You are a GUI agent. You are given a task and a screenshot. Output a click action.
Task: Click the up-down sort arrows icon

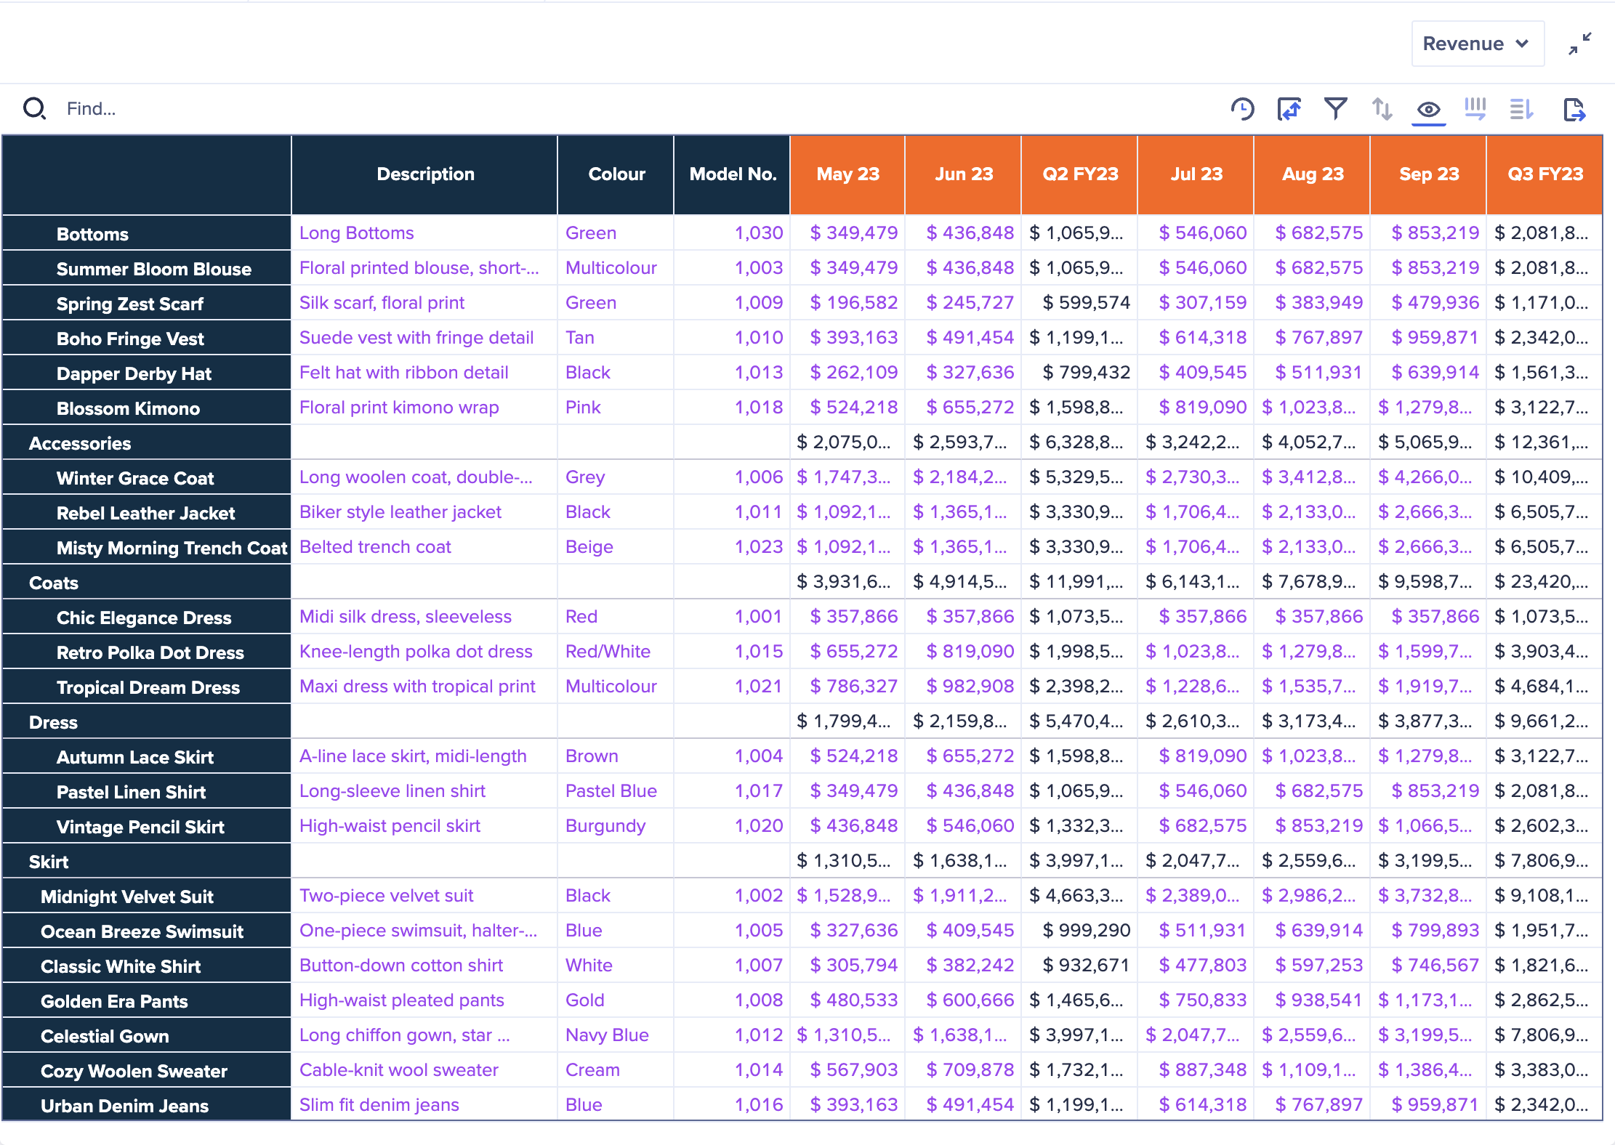tap(1382, 109)
